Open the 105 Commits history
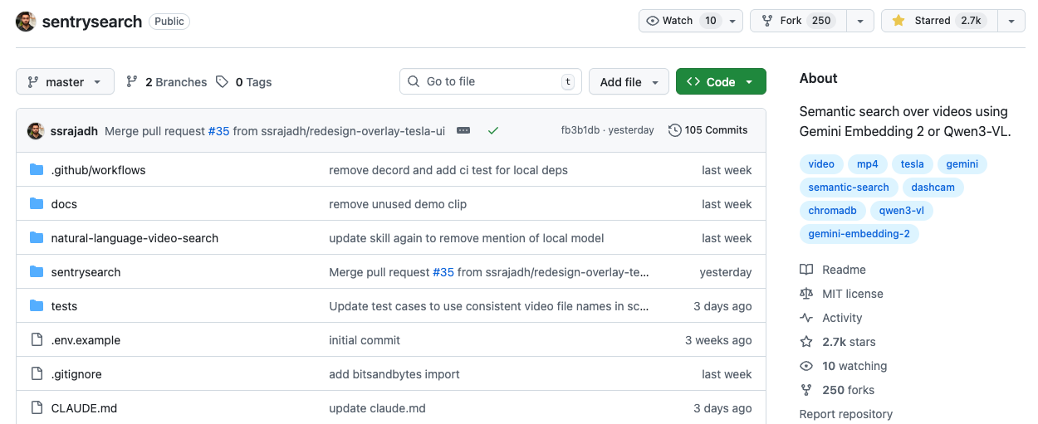The height and width of the screenshot is (424, 1038). pyautogui.click(x=708, y=130)
